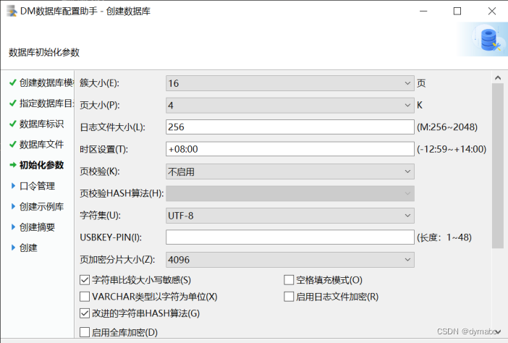Go to 数据库文件 wizard step
508x343 pixels.
pyautogui.click(x=41, y=145)
